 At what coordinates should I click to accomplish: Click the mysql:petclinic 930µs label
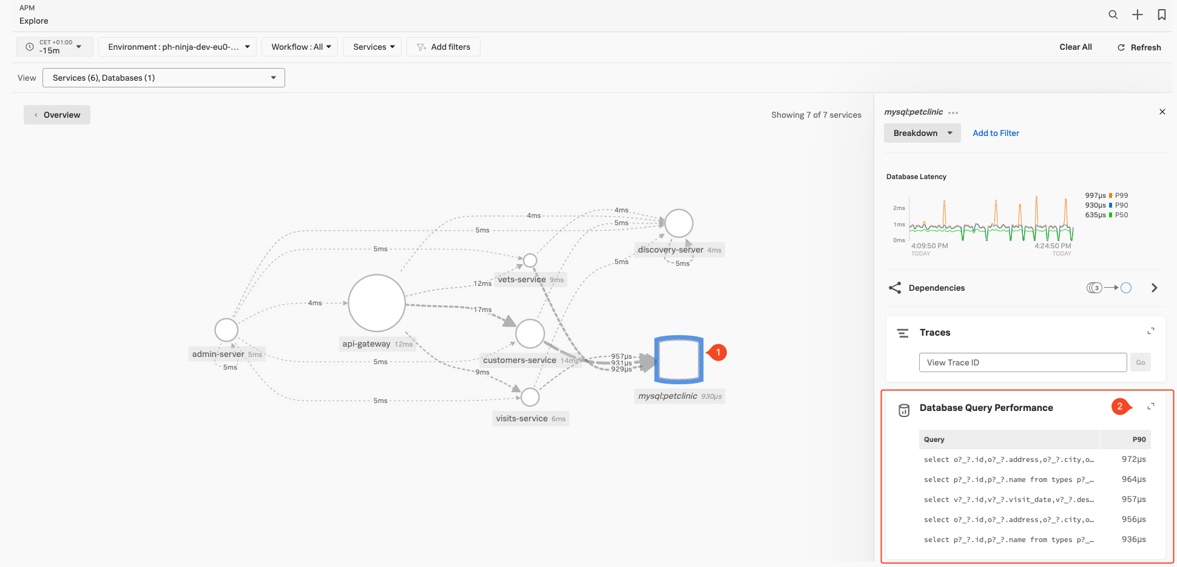tap(680, 396)
